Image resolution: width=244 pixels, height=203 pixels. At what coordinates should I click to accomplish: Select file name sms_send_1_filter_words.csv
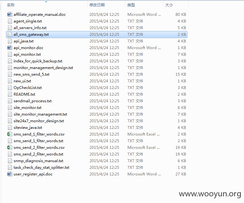click(39, 134)
